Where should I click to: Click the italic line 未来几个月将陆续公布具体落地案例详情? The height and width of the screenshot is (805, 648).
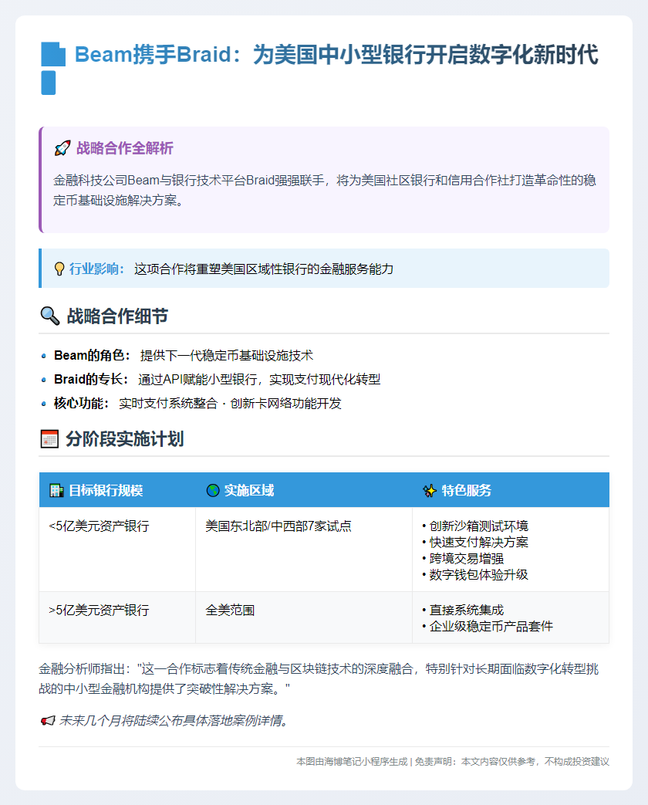173,721
